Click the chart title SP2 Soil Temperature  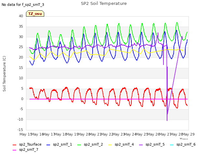104,4
